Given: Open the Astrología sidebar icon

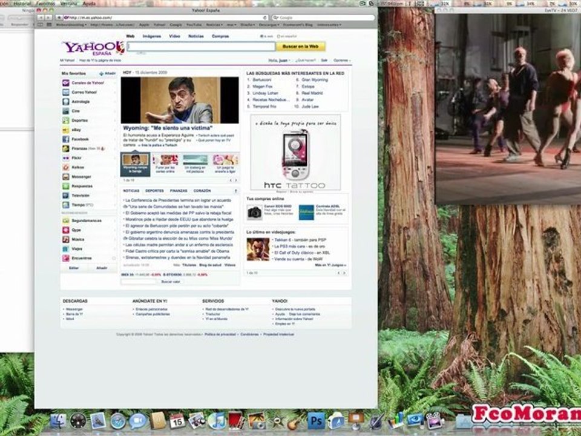Looking at the screenshot, I should 65,102.
